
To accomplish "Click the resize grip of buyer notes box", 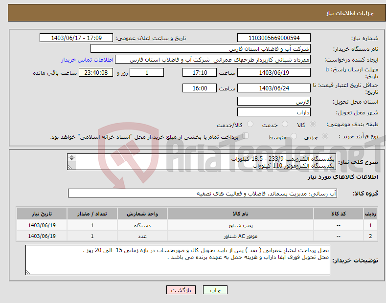I will click(x=28, y=272).
